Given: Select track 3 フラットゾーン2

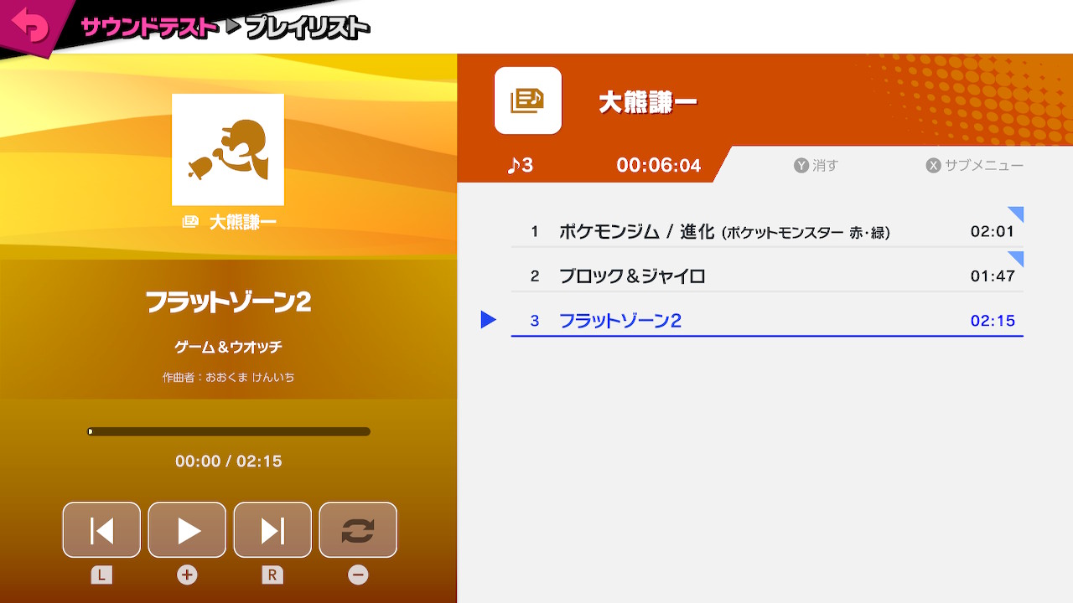Looking at the screenshot, I should pyautogui.click(x=767, y=320).
